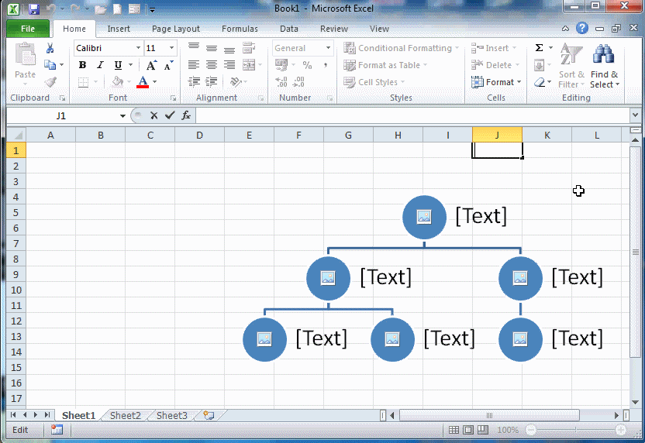Toggle italic formatting in the Font group
The width and height of the screenshot is (645, 443).
pos(98,65)
